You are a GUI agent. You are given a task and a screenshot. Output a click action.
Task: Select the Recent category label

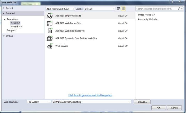(x=10, y=8)
